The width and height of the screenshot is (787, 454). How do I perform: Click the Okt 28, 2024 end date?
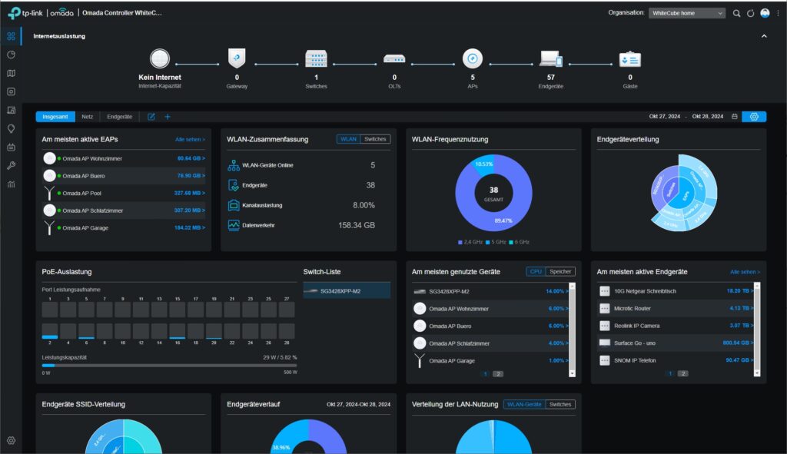point(708,117)
